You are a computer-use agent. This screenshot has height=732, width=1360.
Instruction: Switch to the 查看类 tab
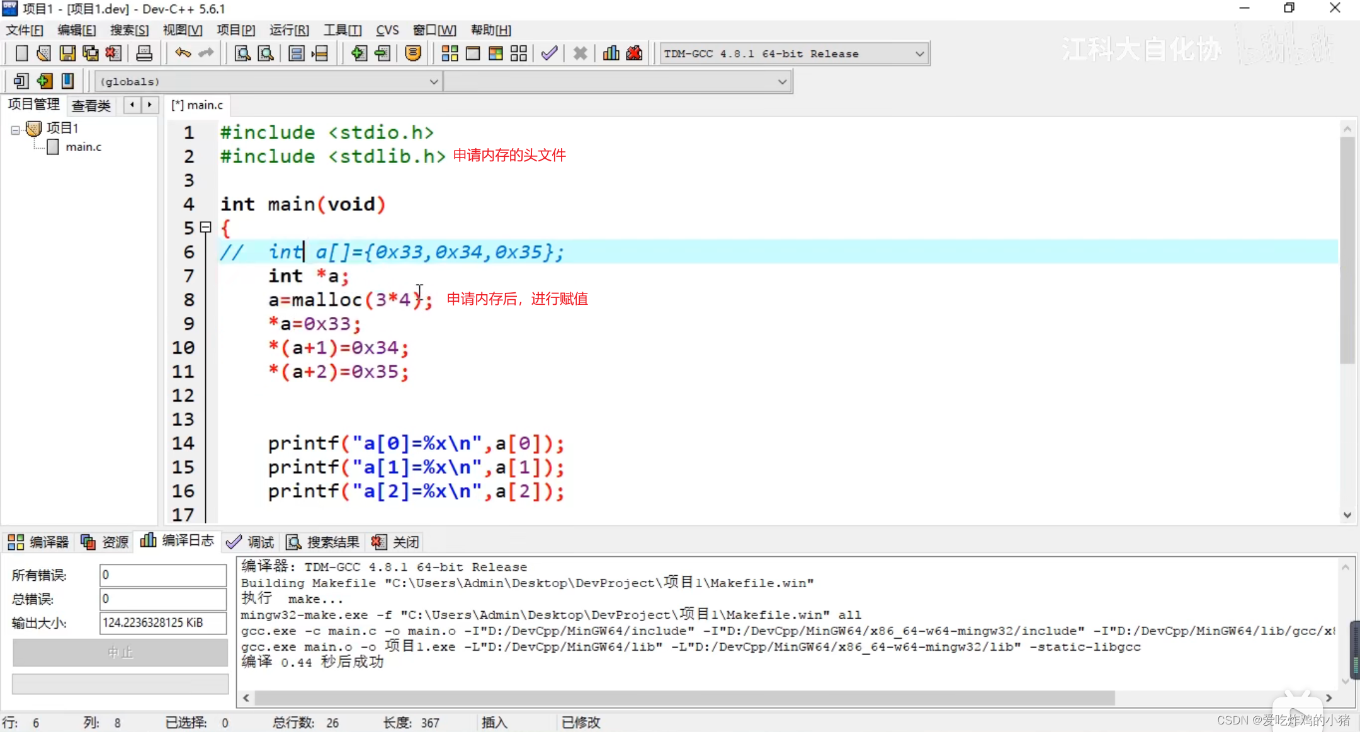[x=91, y=105]
